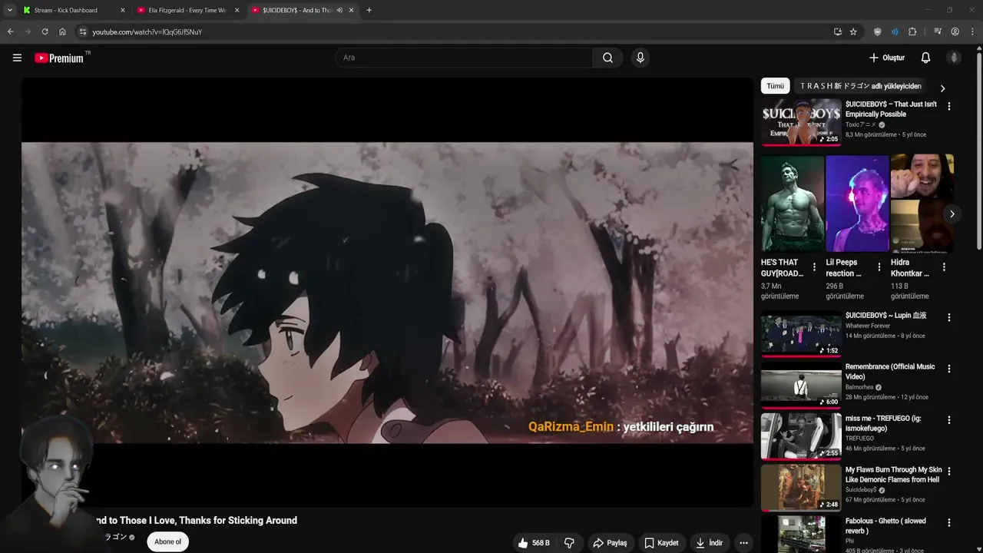Open the browser extensions puzzle icon
The height and width of the screenshot is (553, 983).
[x=912, y=31]
